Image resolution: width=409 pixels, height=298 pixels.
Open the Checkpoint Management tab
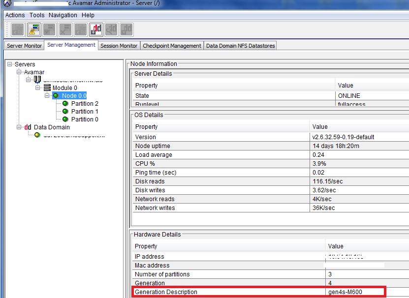click(172, 46)
